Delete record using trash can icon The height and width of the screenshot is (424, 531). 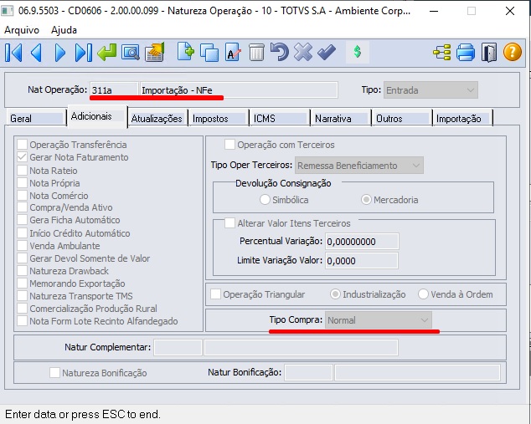point(256,53)
